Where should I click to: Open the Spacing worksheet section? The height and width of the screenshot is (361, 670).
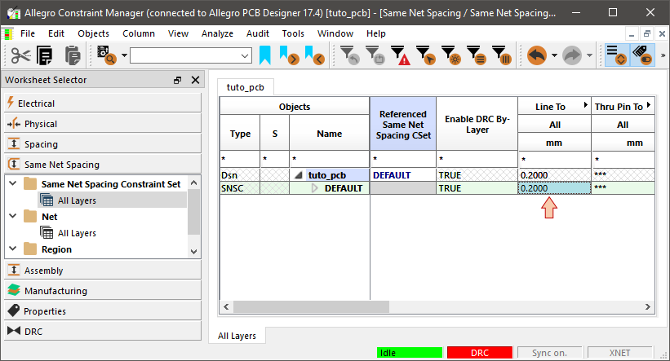point(103,144)
